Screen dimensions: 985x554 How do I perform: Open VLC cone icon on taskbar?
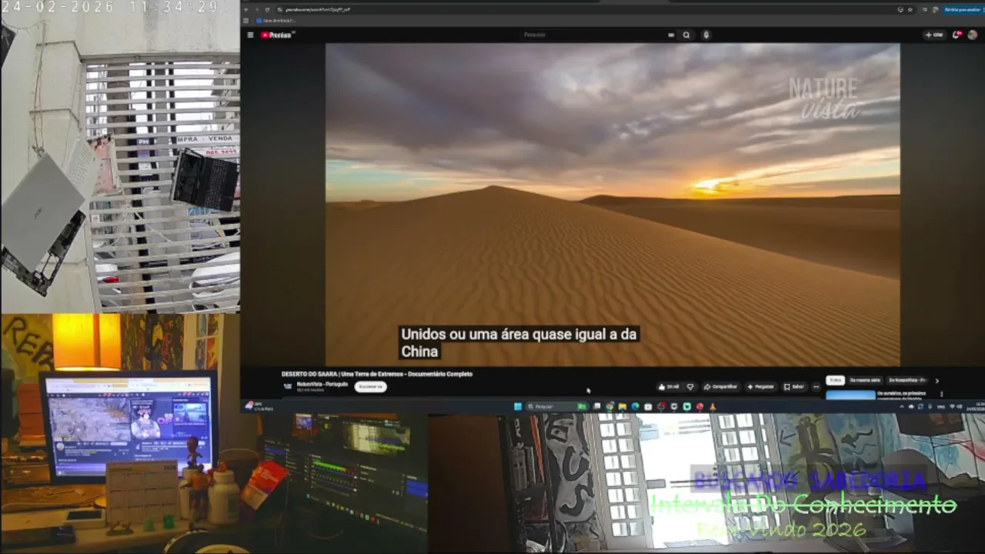pos(713,406)
